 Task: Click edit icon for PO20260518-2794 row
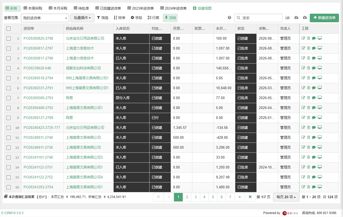pos(303,78)
